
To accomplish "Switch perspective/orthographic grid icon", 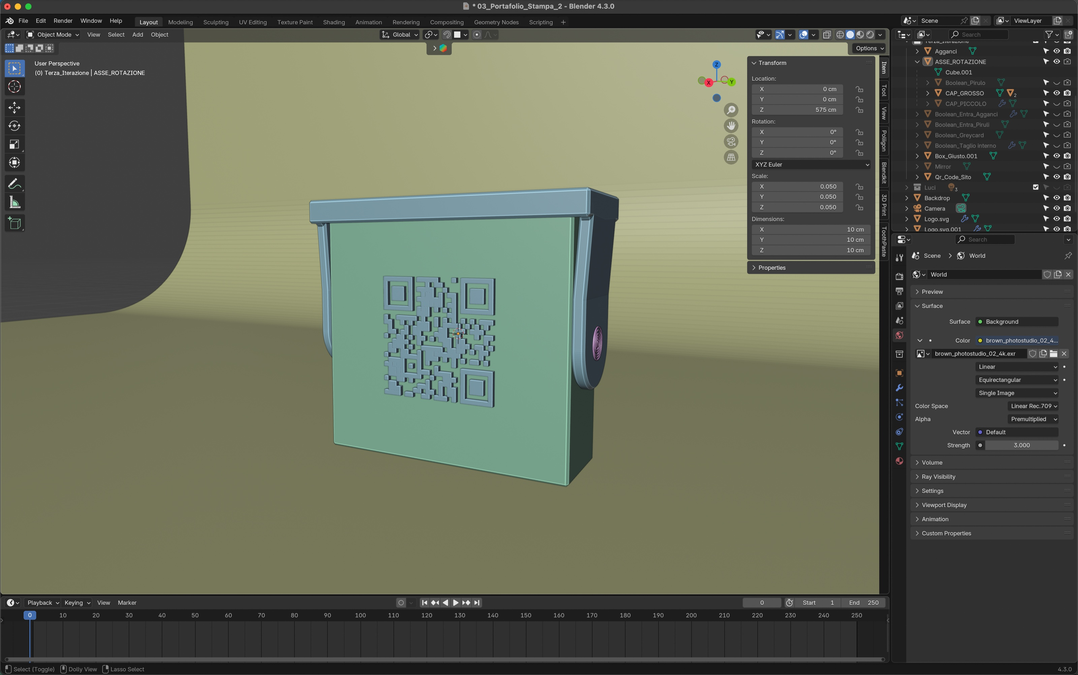I will [x=731, y=157].
